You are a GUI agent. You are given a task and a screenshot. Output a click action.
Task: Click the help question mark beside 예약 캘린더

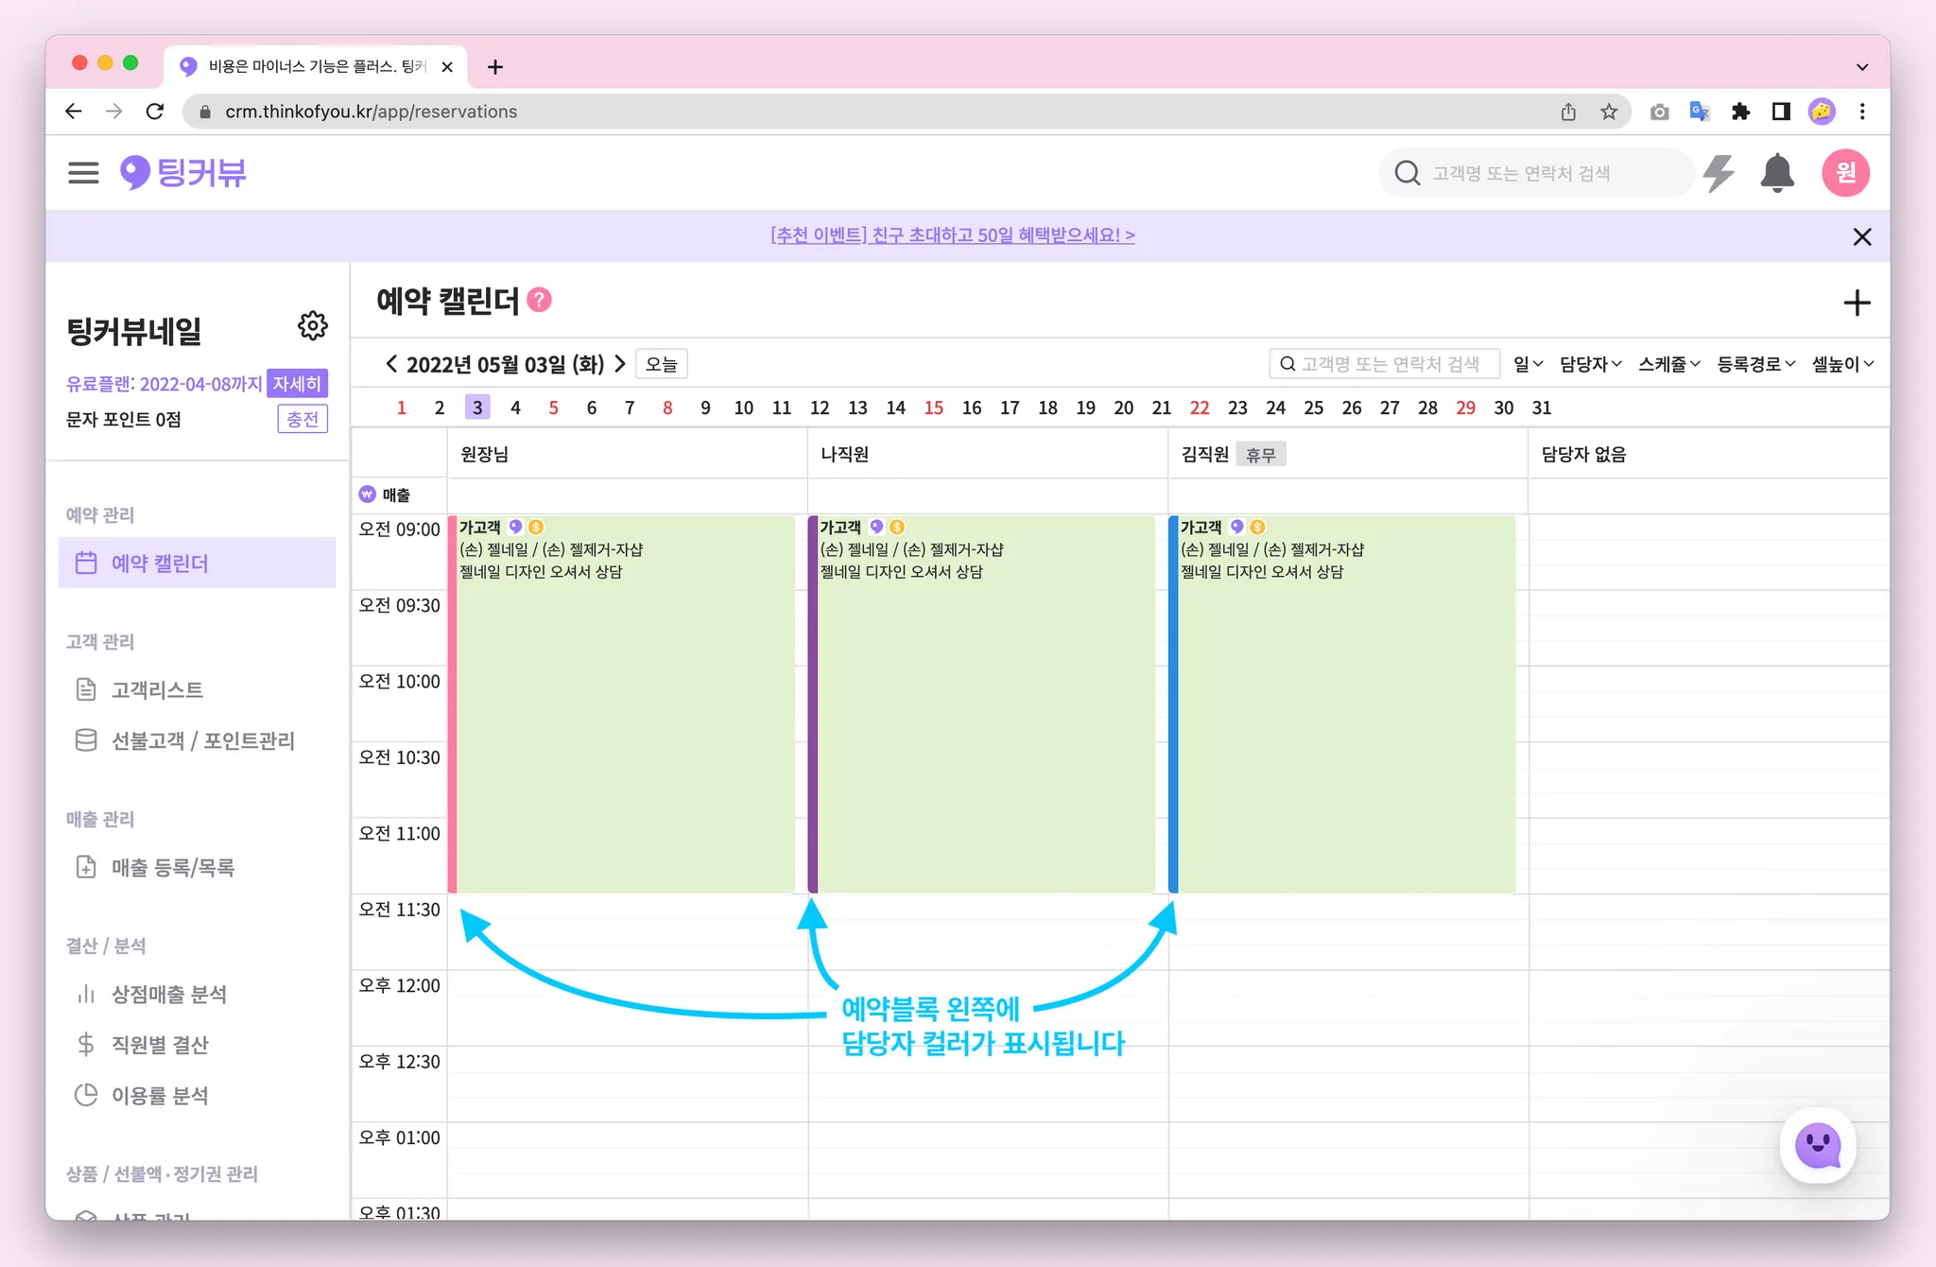point(540,301)
